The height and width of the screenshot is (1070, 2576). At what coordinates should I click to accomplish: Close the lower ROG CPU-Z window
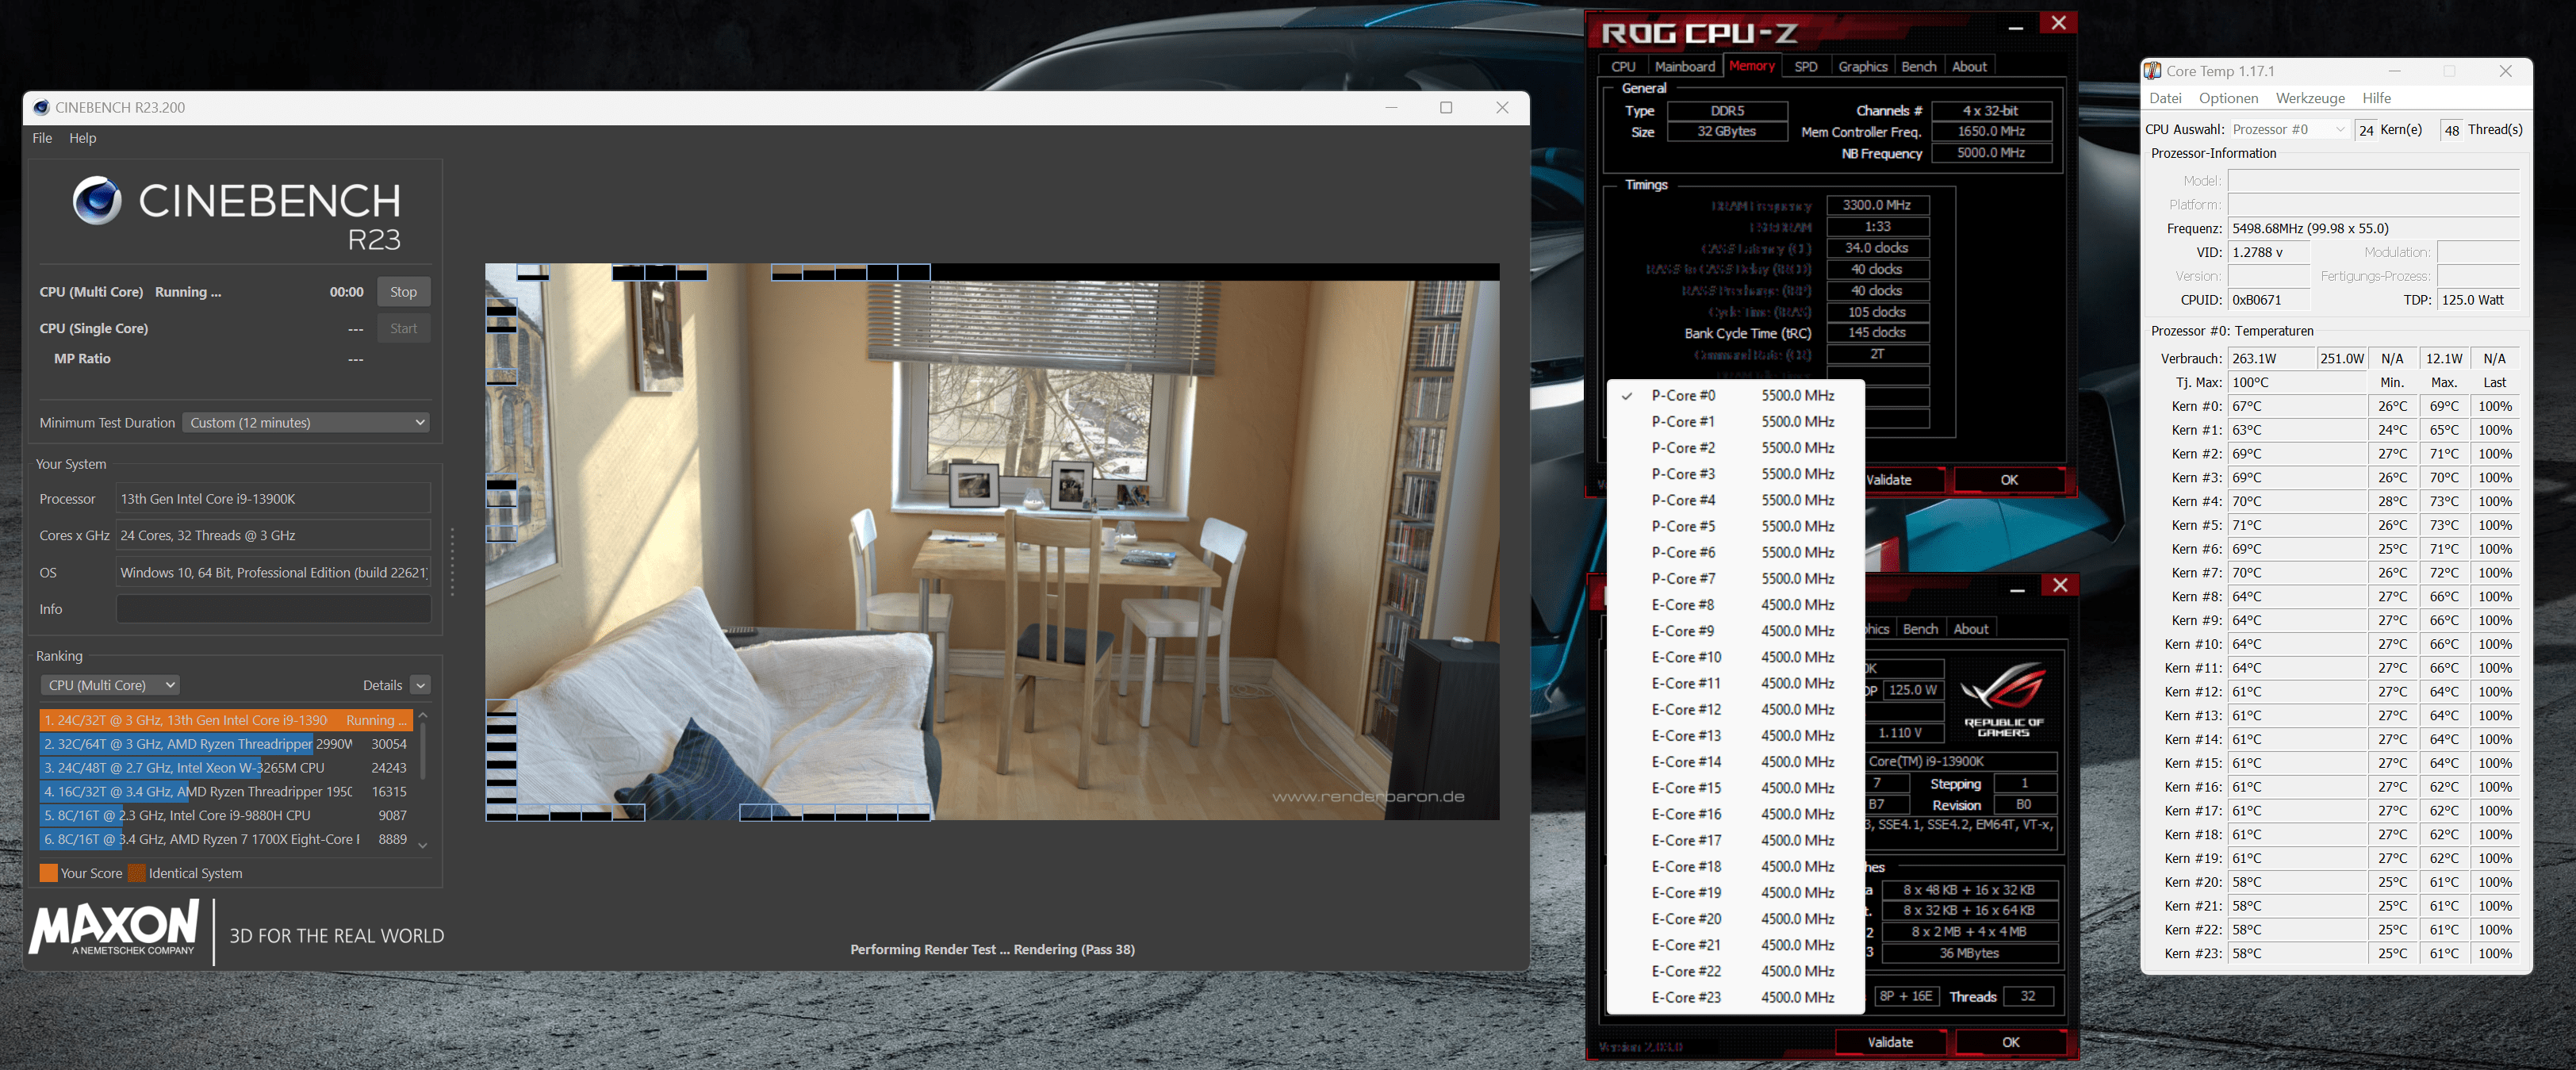click(2060, 585)
